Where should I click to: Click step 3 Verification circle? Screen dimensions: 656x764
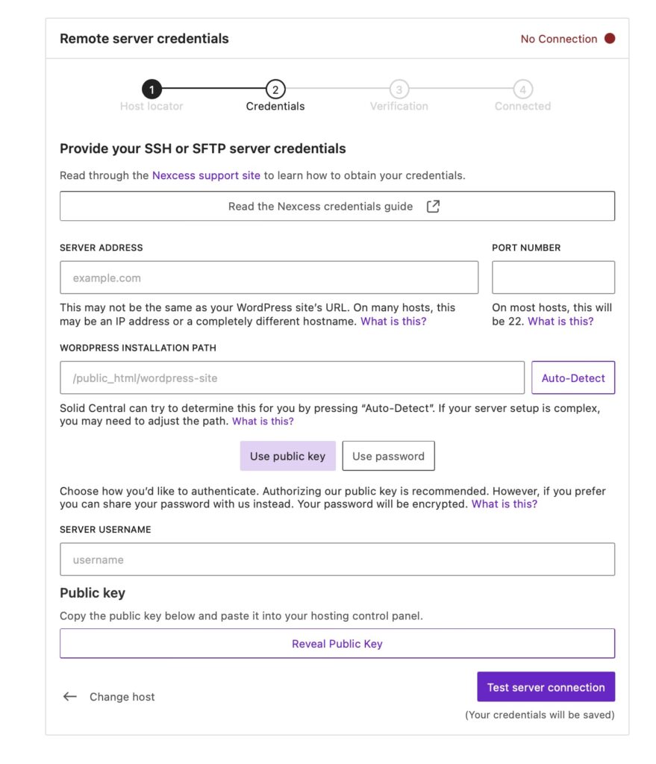399,90
